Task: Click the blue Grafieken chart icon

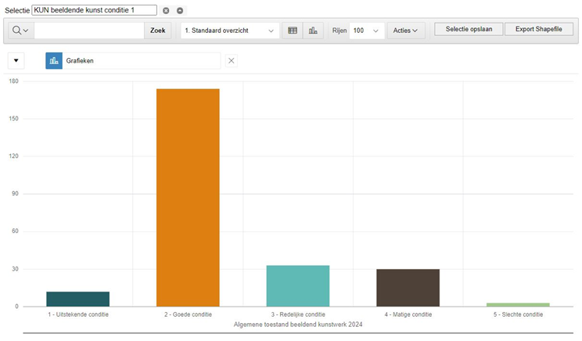Action: (54, 61)
